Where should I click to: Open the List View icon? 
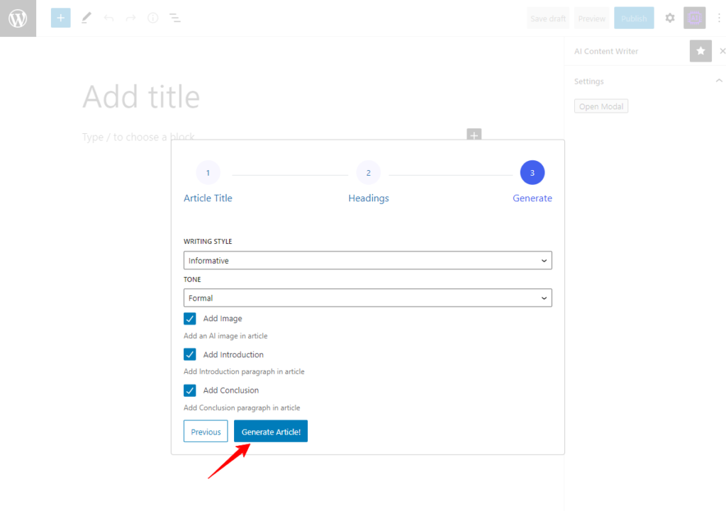pos(174,18)
